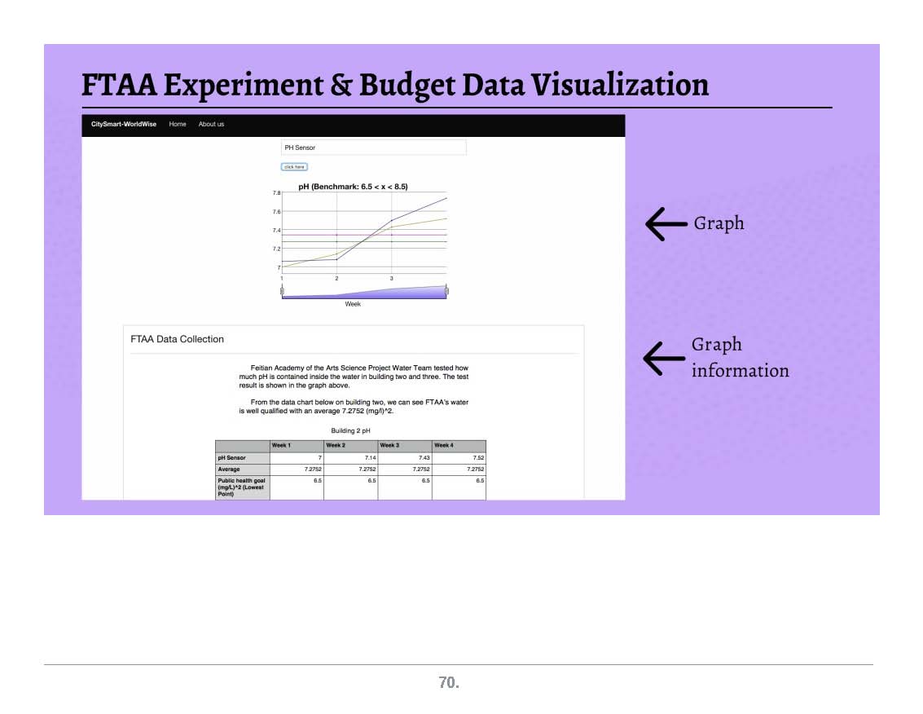Click the left handle of the Week range slider
This screenshot has width=923, height=714.
tap(282, 291)
